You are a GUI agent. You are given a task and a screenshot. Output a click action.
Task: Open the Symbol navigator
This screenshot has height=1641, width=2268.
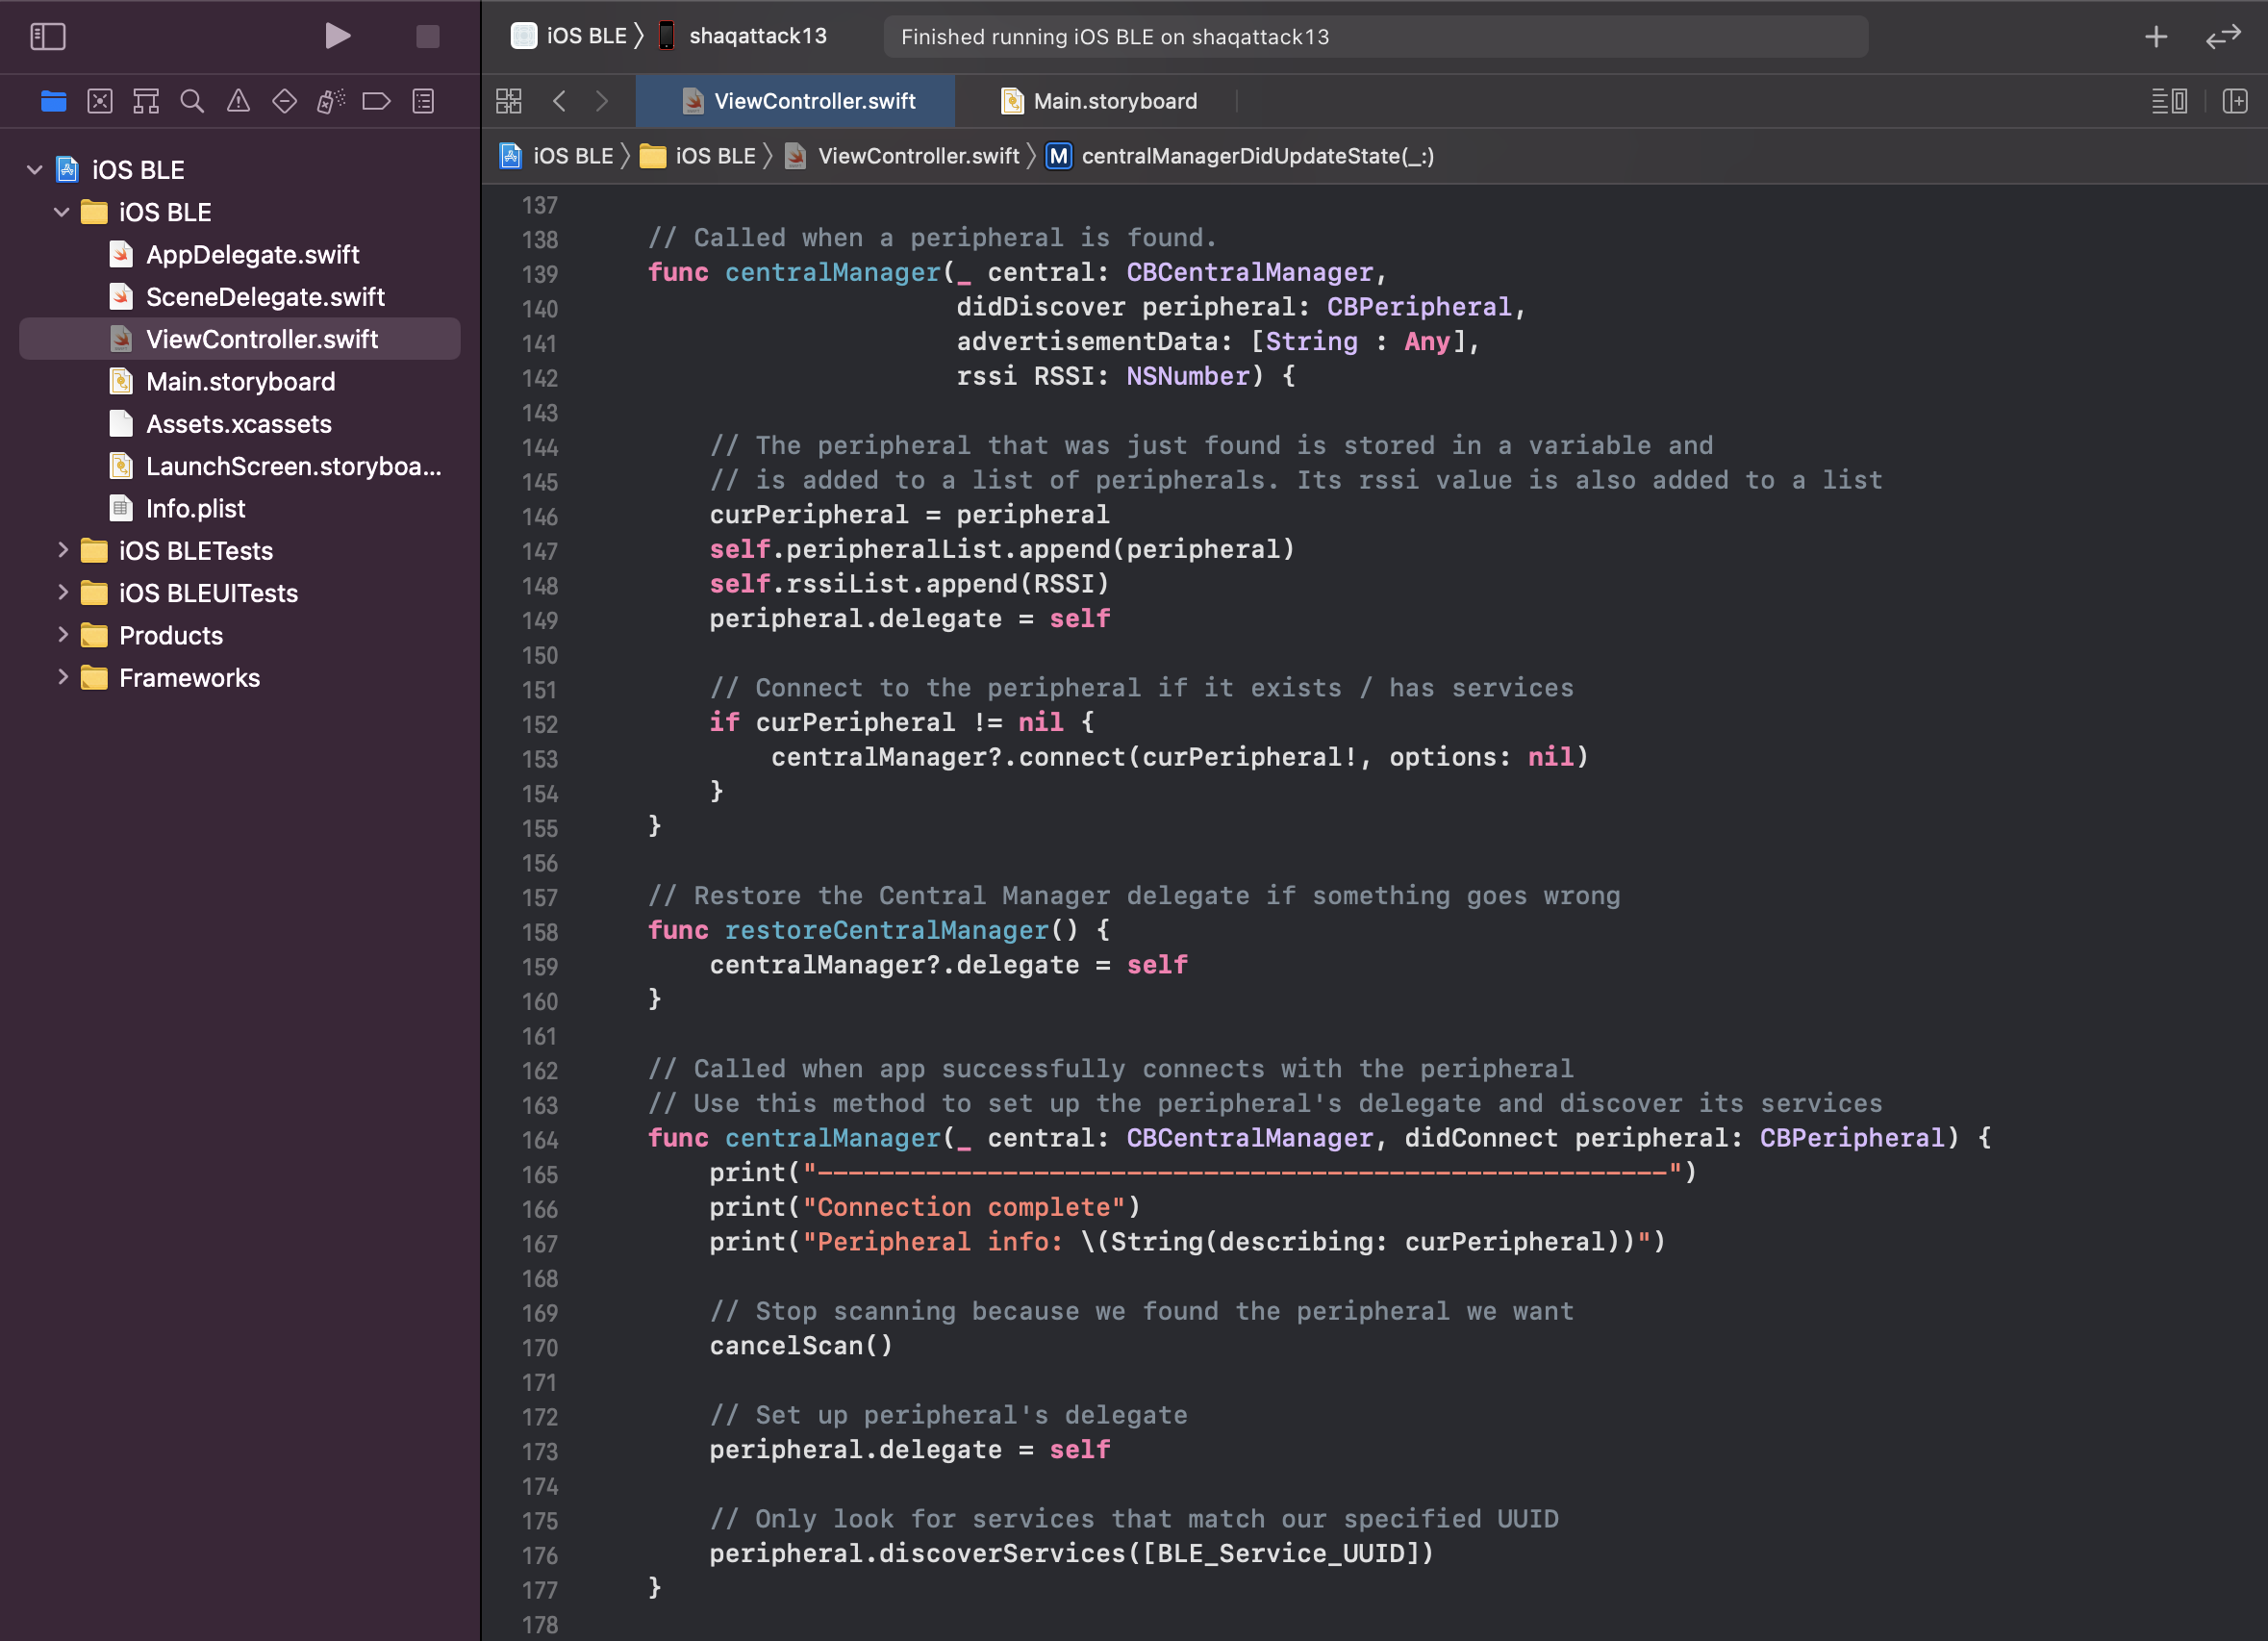146,101
